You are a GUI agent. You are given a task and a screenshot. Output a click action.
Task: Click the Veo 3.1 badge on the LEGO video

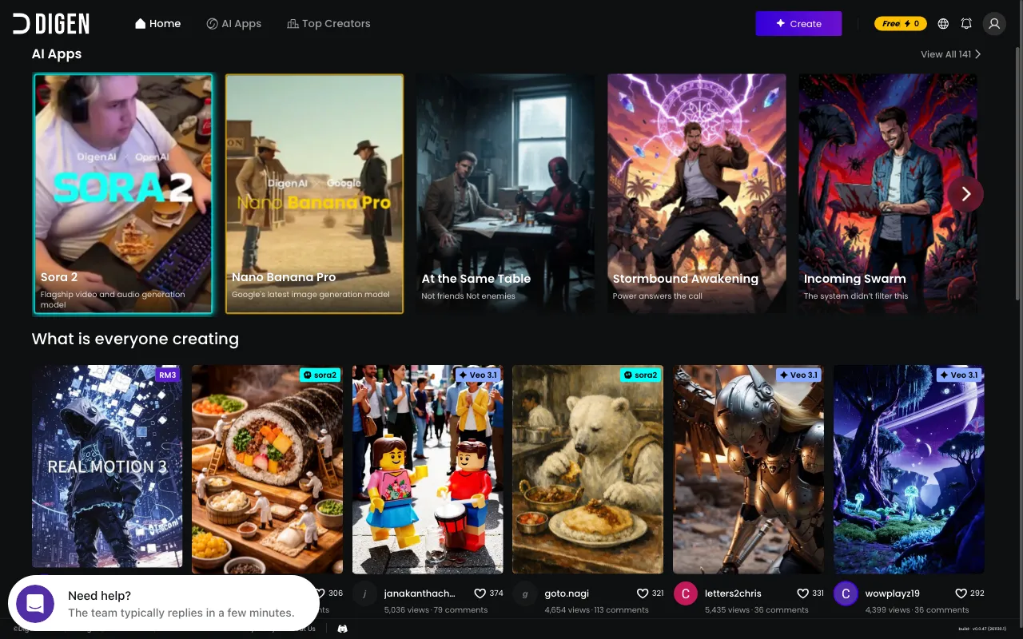(x=478, y=375)
